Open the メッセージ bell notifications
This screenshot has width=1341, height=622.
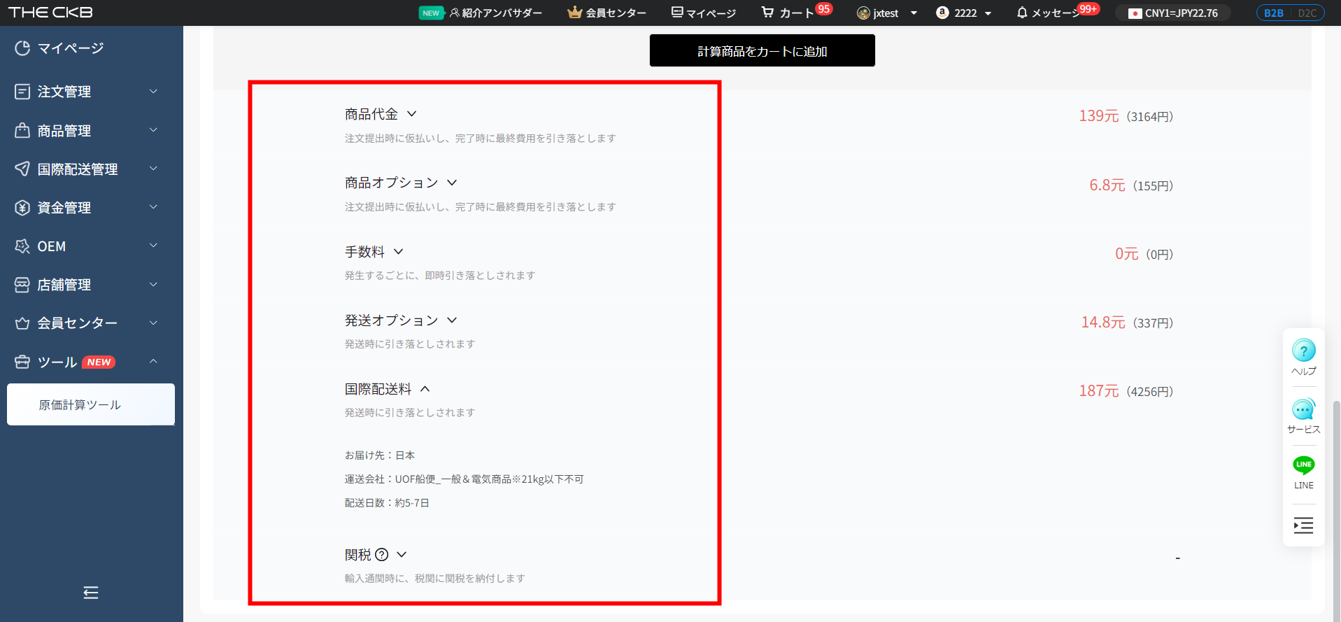click(1048, 13)
